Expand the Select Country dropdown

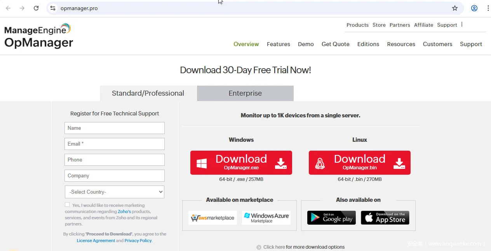tap(115, 192)
